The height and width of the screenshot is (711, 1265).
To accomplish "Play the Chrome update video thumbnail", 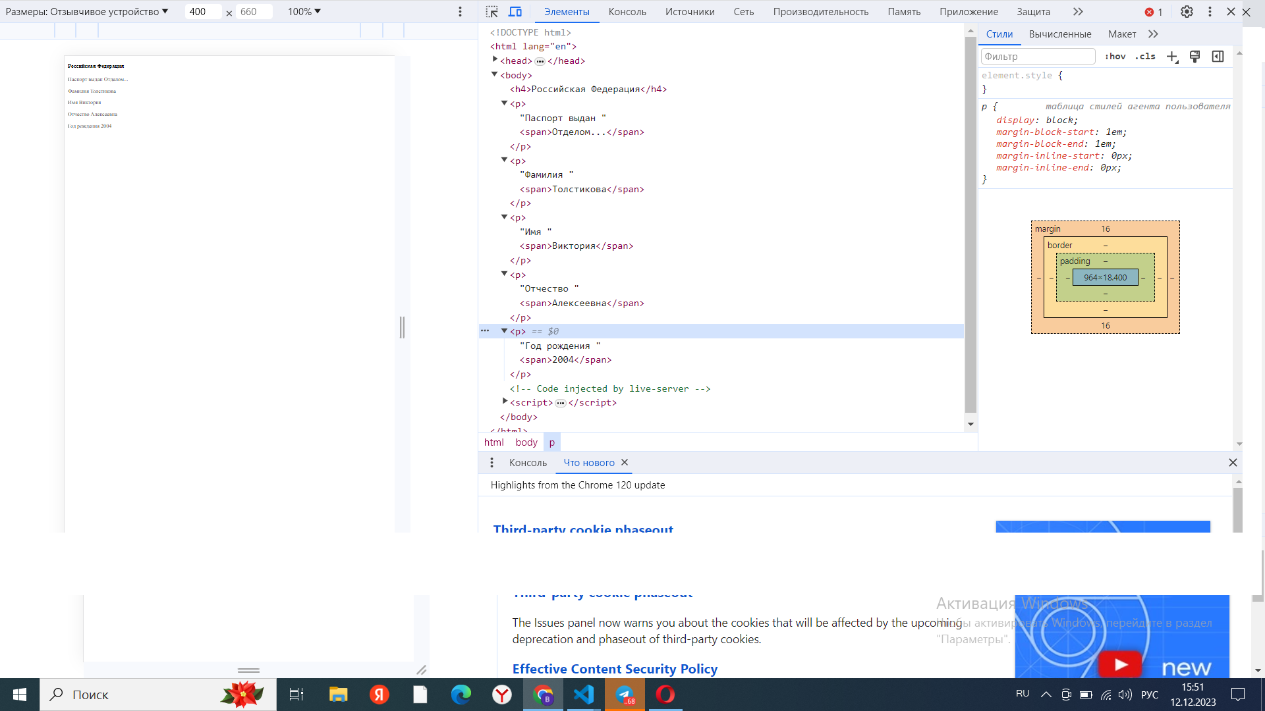I will coord(1120,665).
